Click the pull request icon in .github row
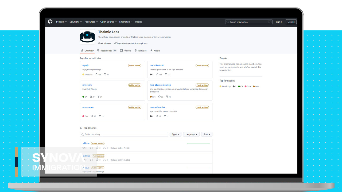This screenshot has height=192, width=342. [104, 160]
